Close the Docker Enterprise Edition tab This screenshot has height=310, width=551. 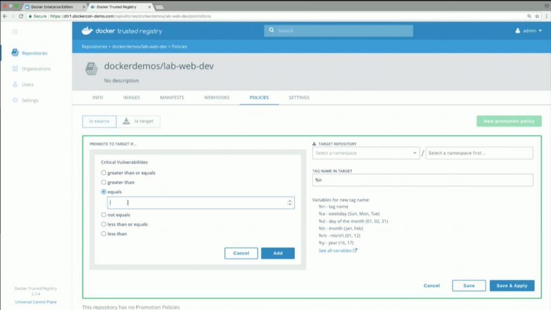tap(83, 6)
